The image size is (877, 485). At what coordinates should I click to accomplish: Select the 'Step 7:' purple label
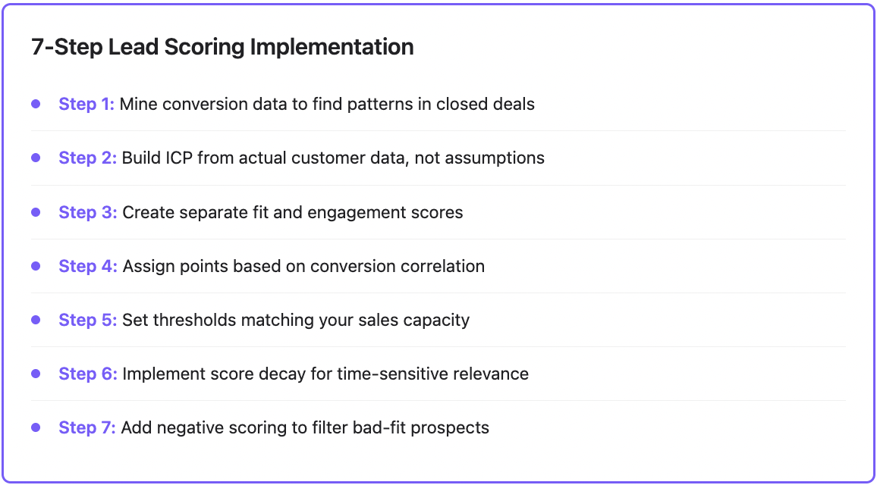pos(88,427)
